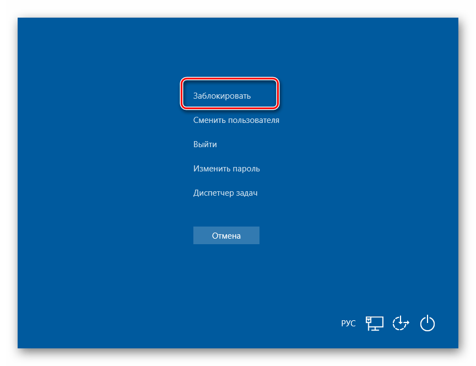View network status via the computer icon
The image size is (476, 366).
coord(375,323)
